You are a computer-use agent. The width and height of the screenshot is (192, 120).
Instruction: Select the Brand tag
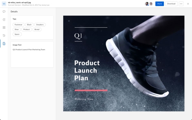[x=37, y=30]
